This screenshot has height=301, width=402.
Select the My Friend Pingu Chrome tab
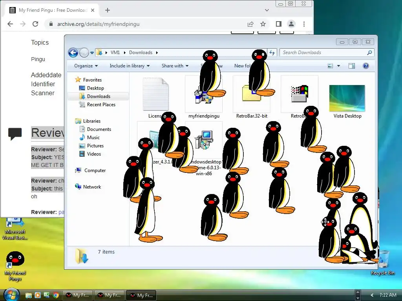coord(53,10)
